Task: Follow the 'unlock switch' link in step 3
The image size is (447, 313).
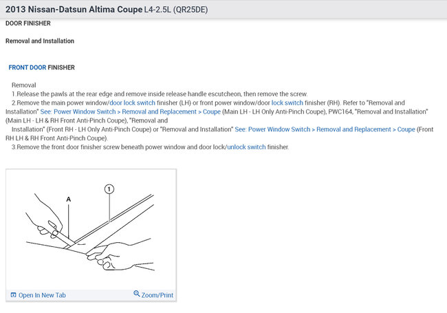Action: click(x=246, y=147)
